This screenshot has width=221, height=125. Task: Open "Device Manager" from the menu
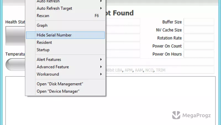coord(65,91)
